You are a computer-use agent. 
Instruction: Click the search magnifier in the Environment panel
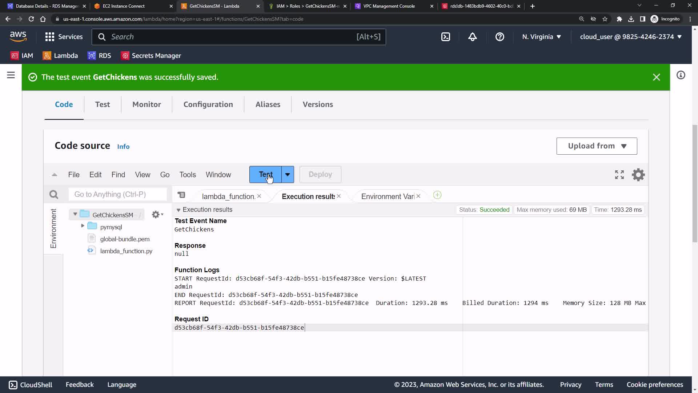[x=54, y=195]
